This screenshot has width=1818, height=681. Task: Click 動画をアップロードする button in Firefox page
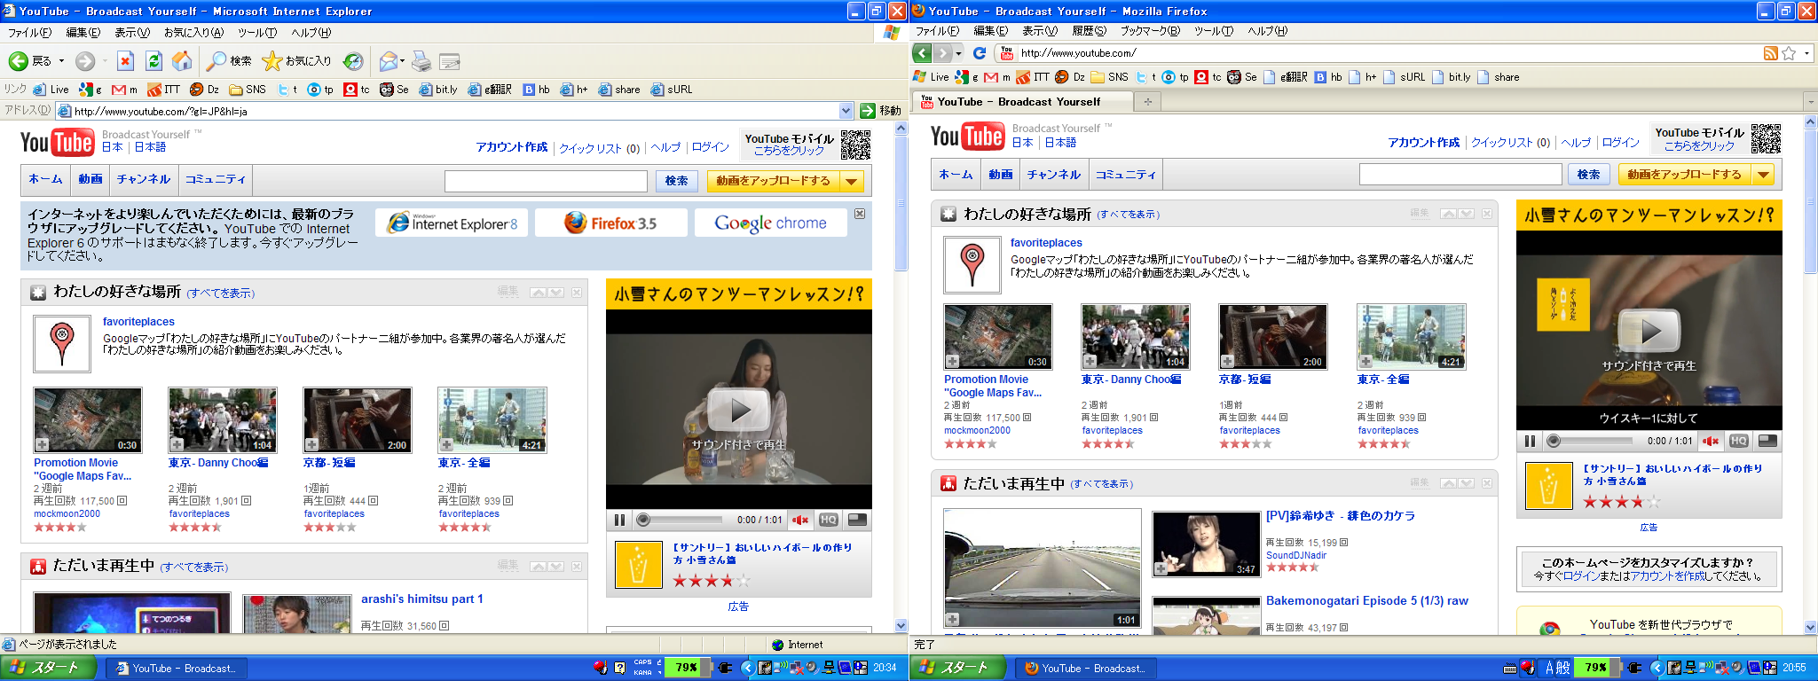click(x=1685, y=175)
